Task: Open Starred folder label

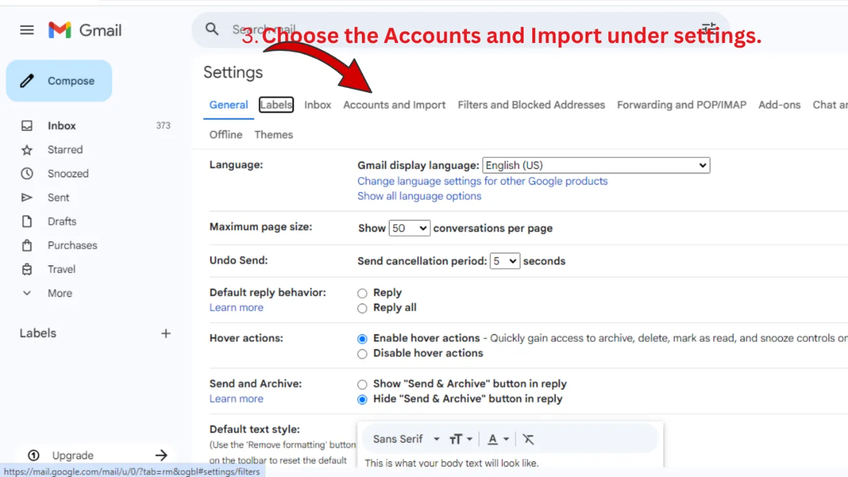Action: pos(65,149)
